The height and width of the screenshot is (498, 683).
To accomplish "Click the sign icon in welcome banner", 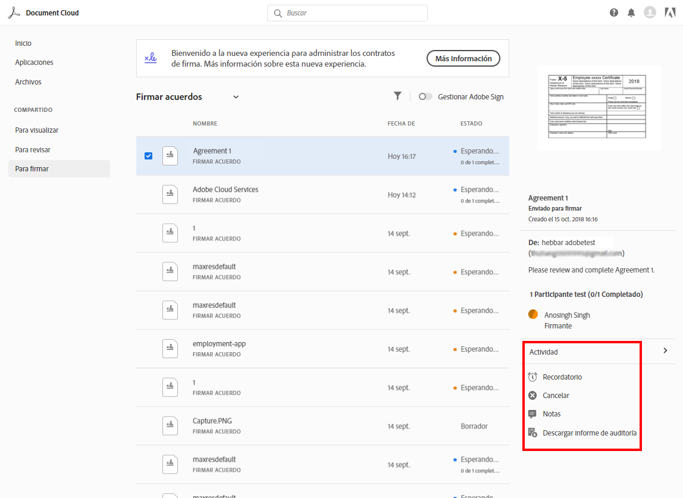I will (151, 58).
